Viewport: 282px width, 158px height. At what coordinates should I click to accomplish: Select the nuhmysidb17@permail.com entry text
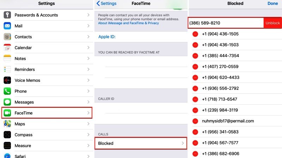click(228, 121)
